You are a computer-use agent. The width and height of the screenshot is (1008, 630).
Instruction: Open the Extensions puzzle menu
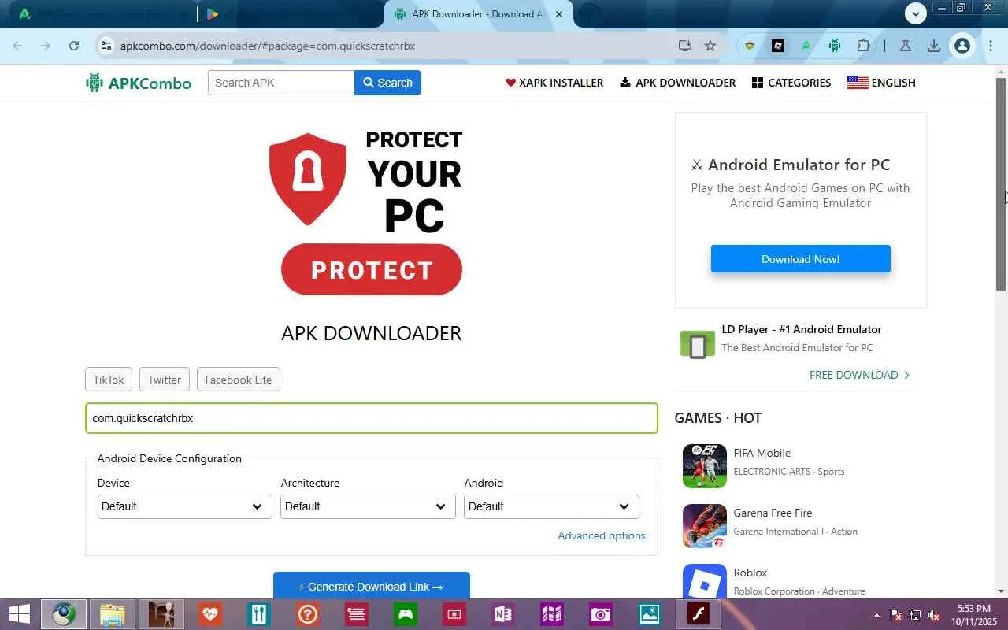pyautogui.click(x=863, y=46)
